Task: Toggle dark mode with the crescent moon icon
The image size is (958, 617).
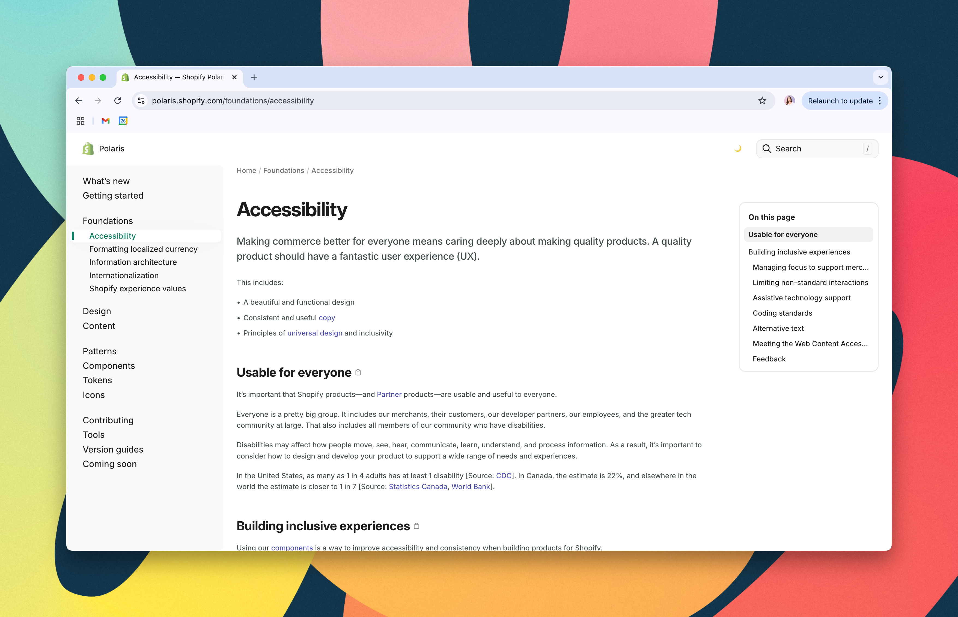Action: tap(738, 148)
